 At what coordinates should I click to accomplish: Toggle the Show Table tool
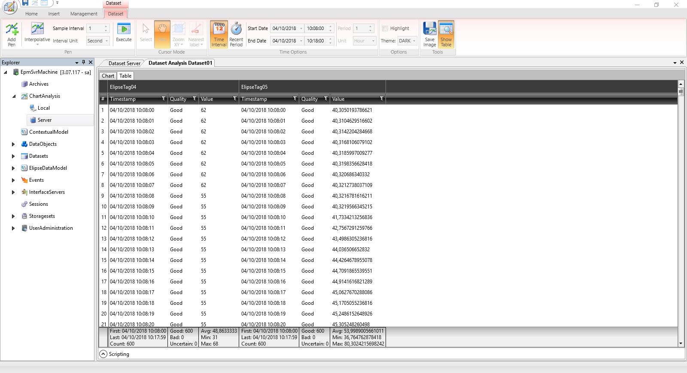(446, 34)
